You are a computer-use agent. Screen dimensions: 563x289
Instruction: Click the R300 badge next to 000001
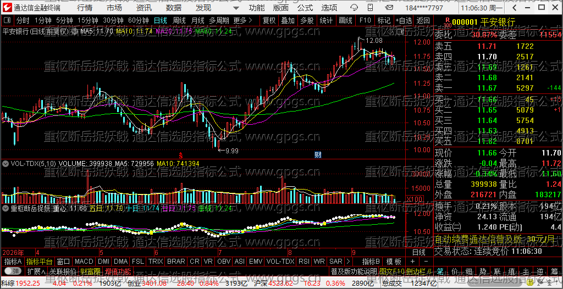(447, 23)
